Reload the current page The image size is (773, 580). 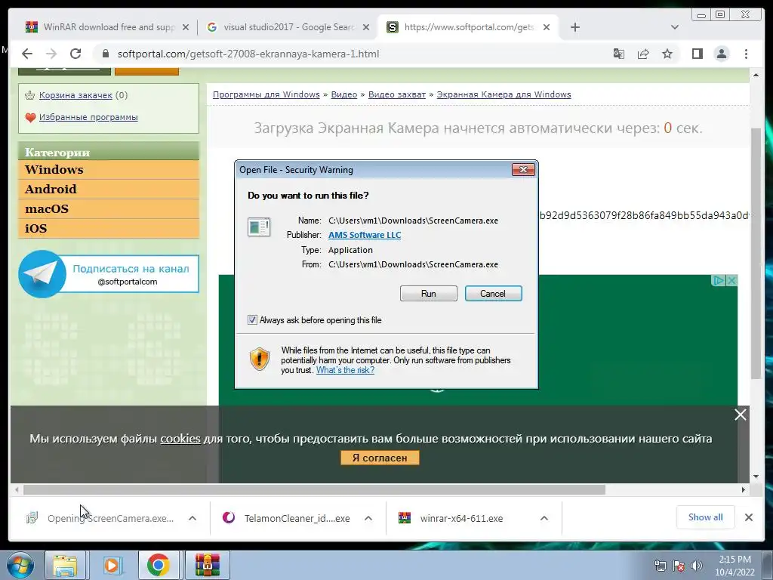pos(75,54)
